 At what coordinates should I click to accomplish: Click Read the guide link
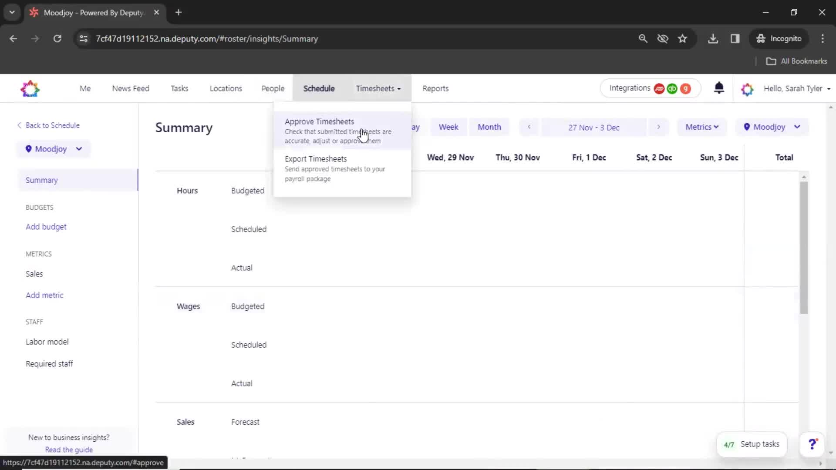pos(69,450)
